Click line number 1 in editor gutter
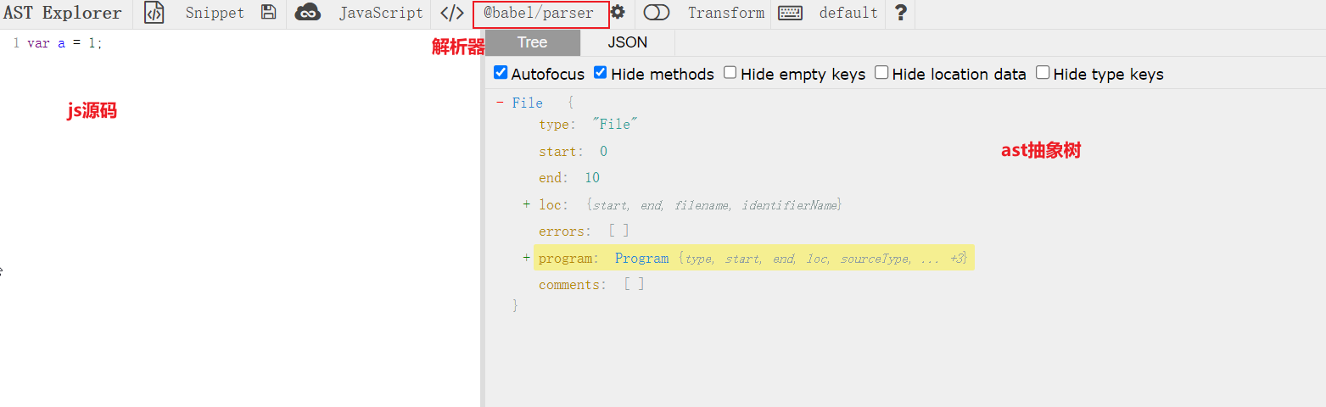The height and width of the screenshot is (407, 1326). click(16, 43)
